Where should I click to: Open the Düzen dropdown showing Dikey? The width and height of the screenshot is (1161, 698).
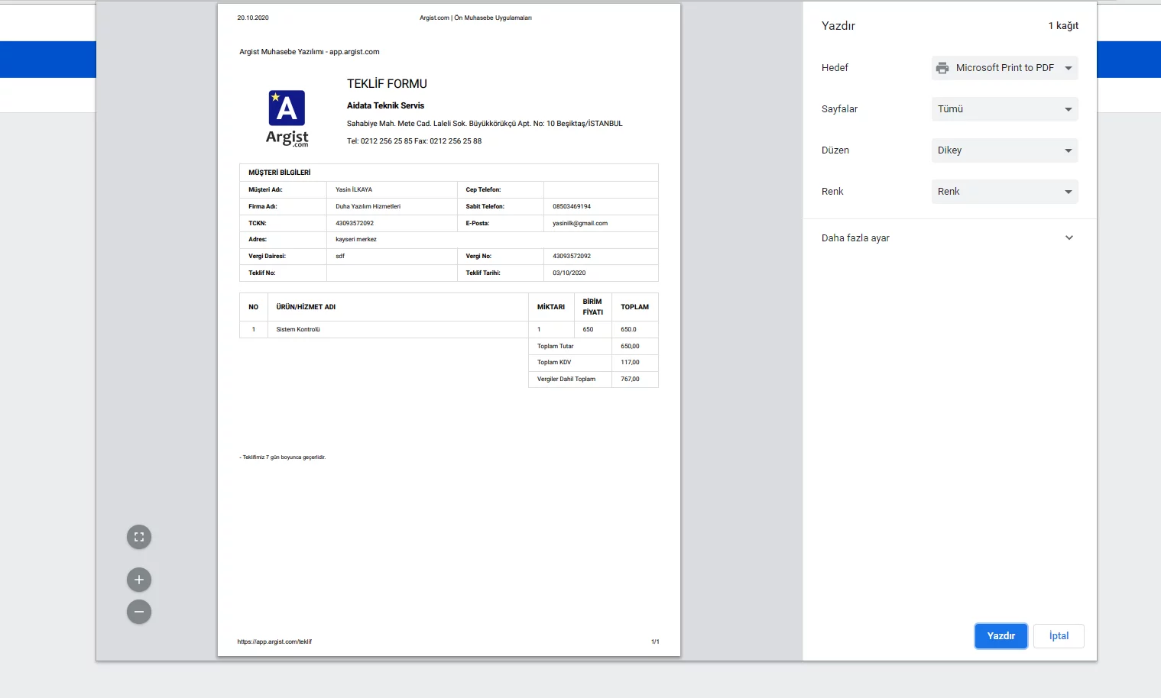(x=1004, y=150)
